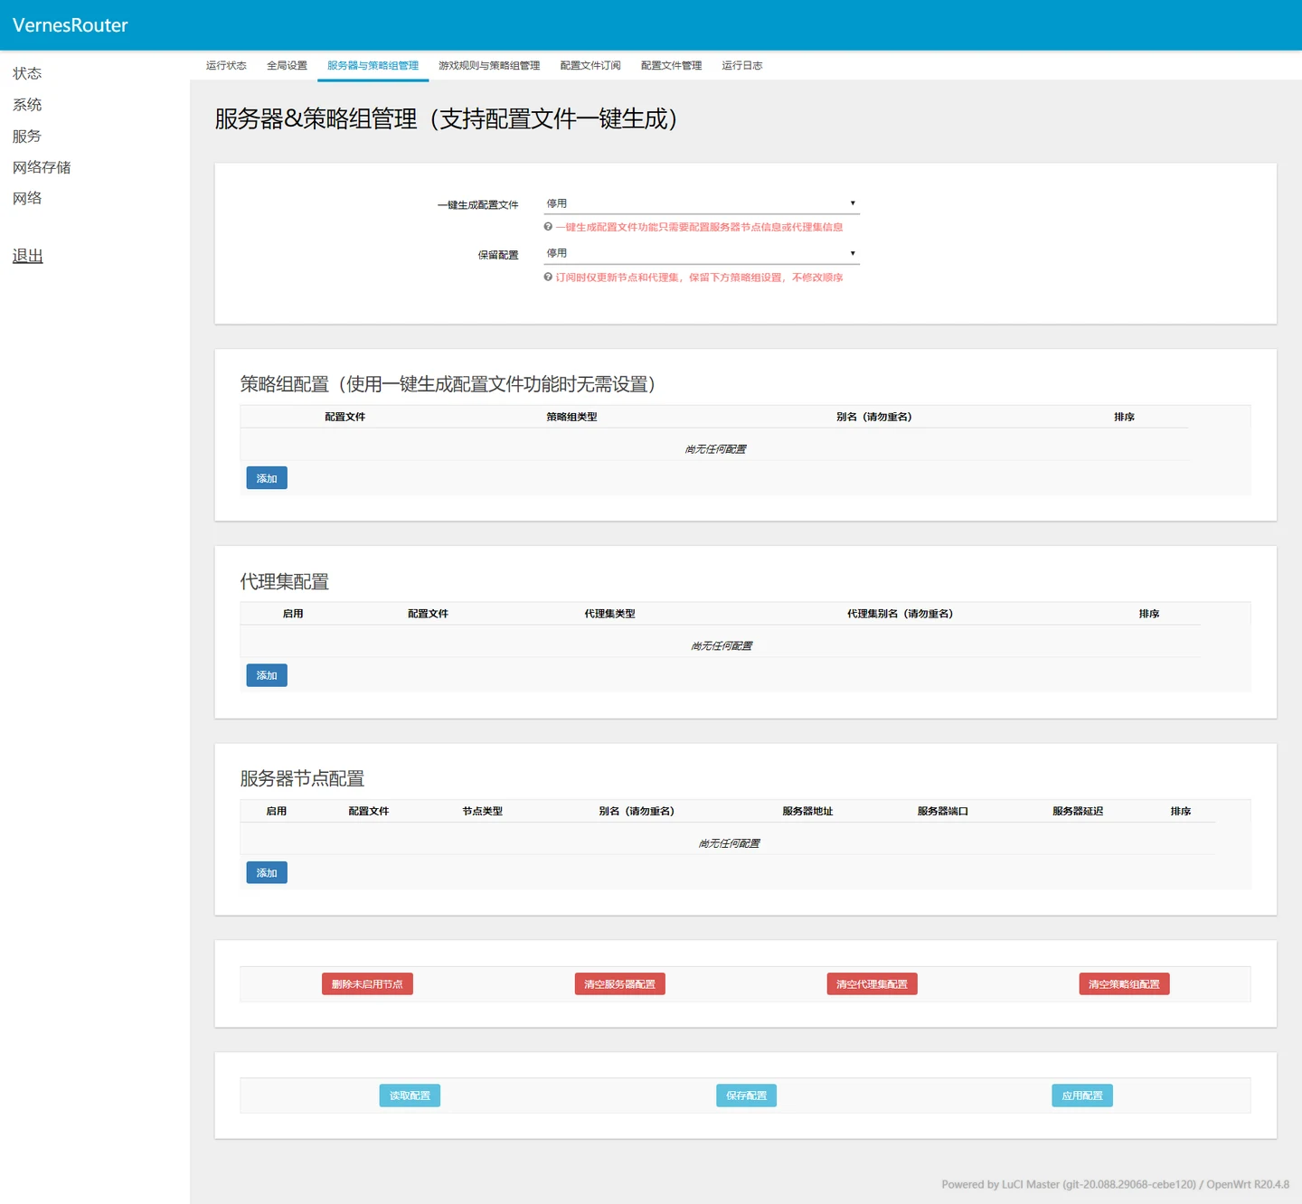Screen dimensions: 1302x1204
Task: Open the 一键生成配置文件 dropdown
Action: pyautogui.click(x=701, y=203)
